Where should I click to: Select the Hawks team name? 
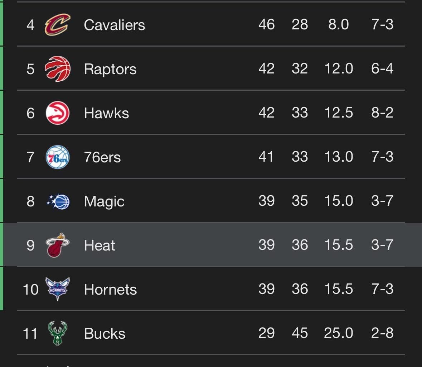(106, 113)
